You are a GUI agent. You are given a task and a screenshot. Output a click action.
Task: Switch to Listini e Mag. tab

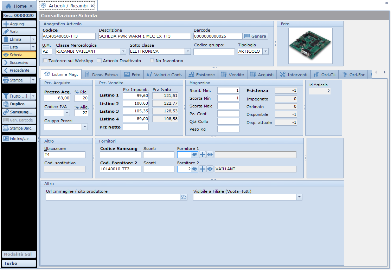tap(61, 74)
